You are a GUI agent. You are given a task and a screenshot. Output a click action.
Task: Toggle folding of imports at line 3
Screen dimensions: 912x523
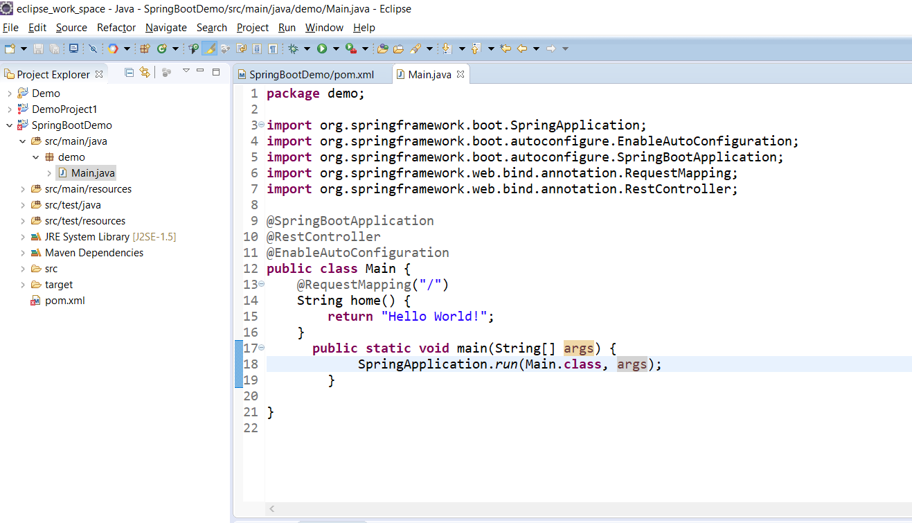[x=261, y=125]
